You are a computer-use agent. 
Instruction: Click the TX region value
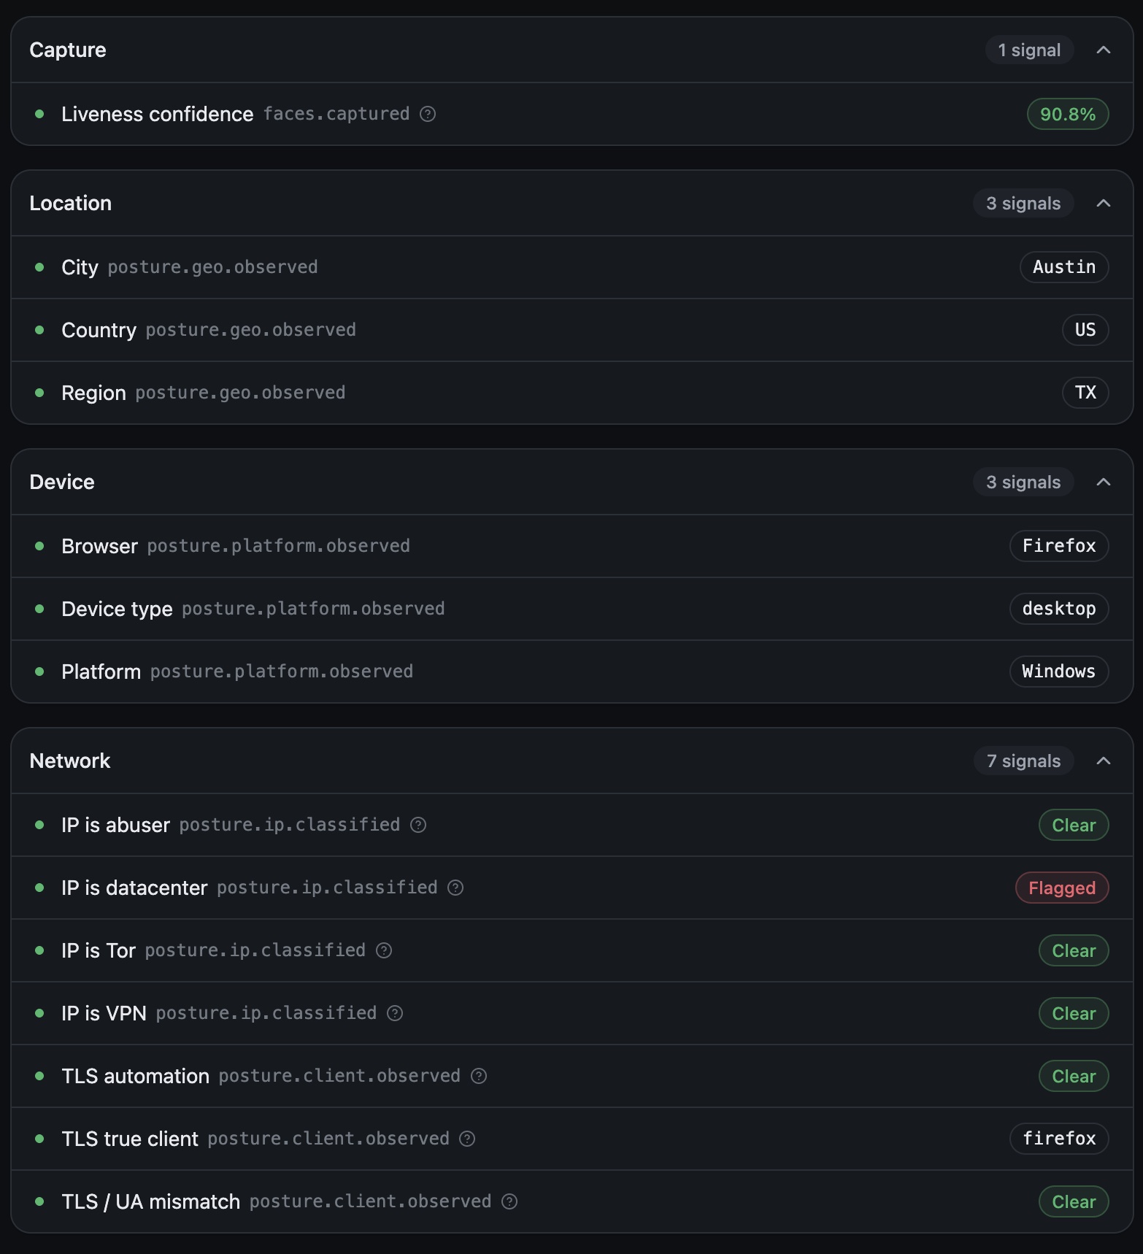pyautogui.click(x=1085, y=393)
